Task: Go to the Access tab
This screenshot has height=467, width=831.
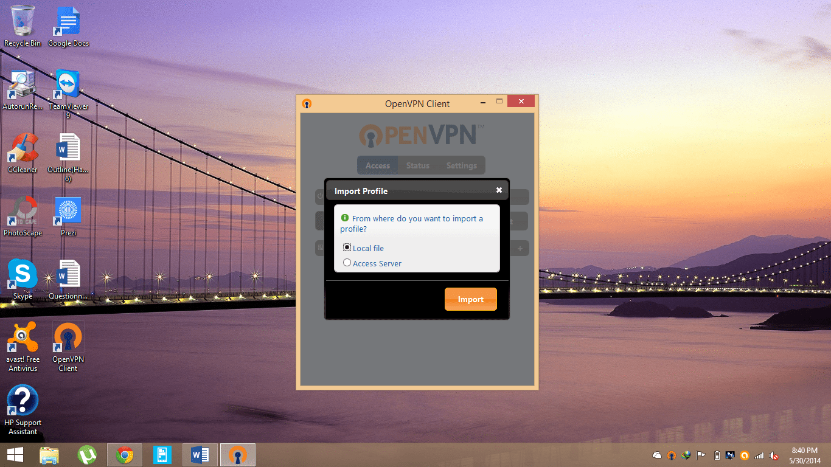Action: [377, 165]
